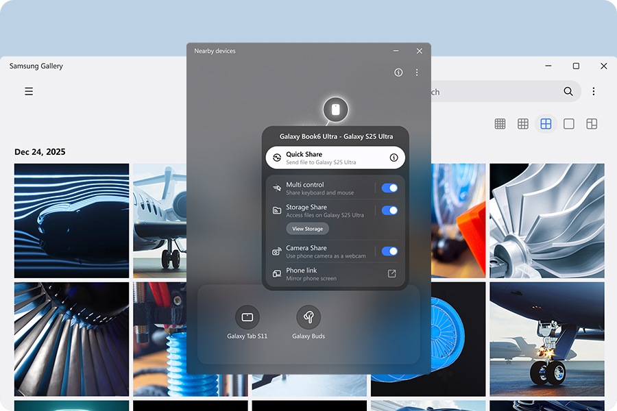Open Phone link in external window
The height and width of the screenshot is (411, 617).
(x=391, y=274)
